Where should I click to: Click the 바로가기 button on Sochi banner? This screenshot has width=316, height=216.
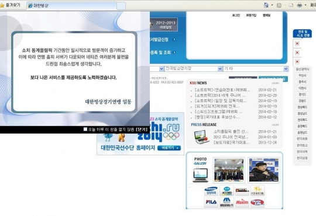click(169, 148)
